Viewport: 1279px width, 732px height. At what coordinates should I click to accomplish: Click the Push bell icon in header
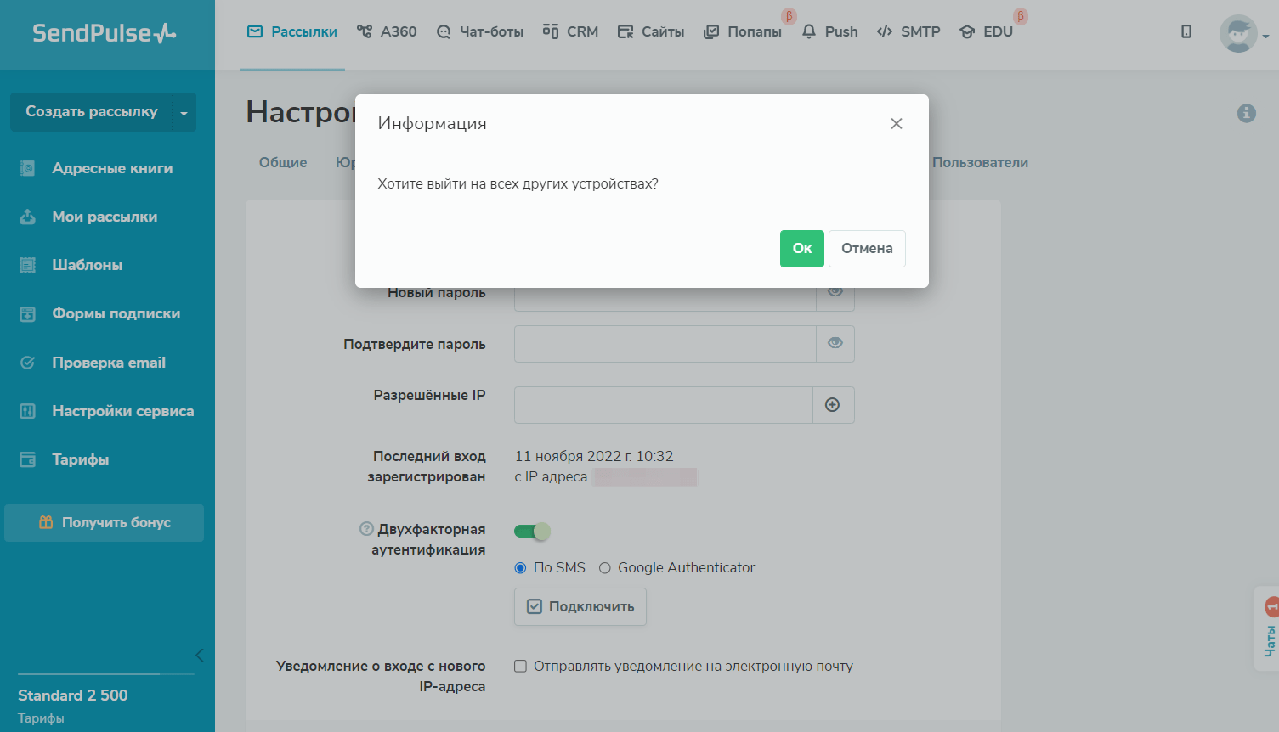tap(809, 32)
